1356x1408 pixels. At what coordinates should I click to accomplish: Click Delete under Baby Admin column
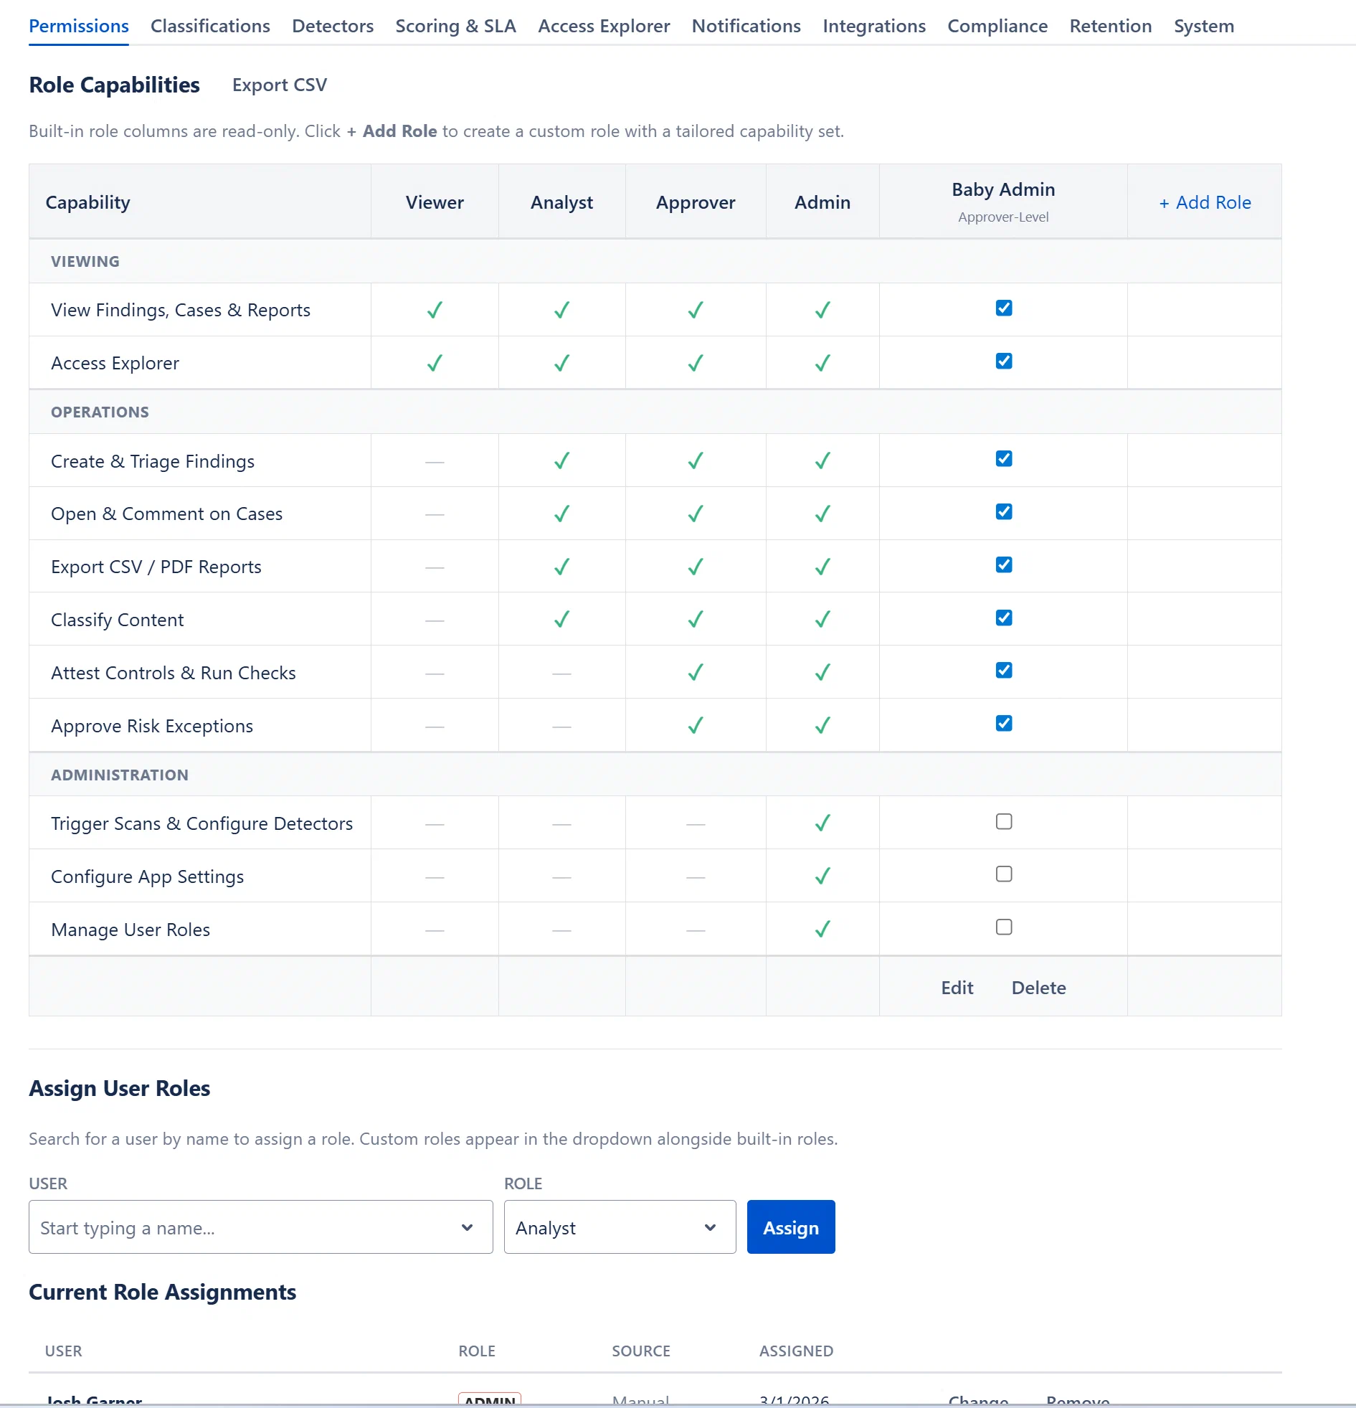(1038, 988)
